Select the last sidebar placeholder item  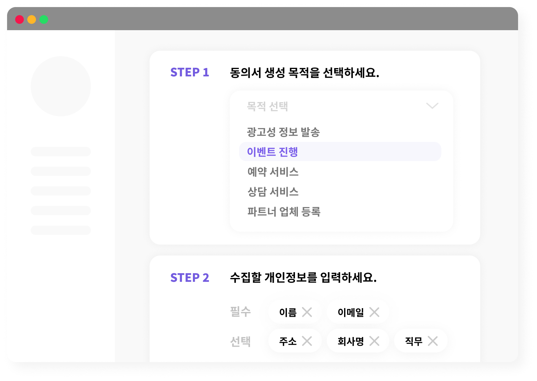click(x=61, y=230)
